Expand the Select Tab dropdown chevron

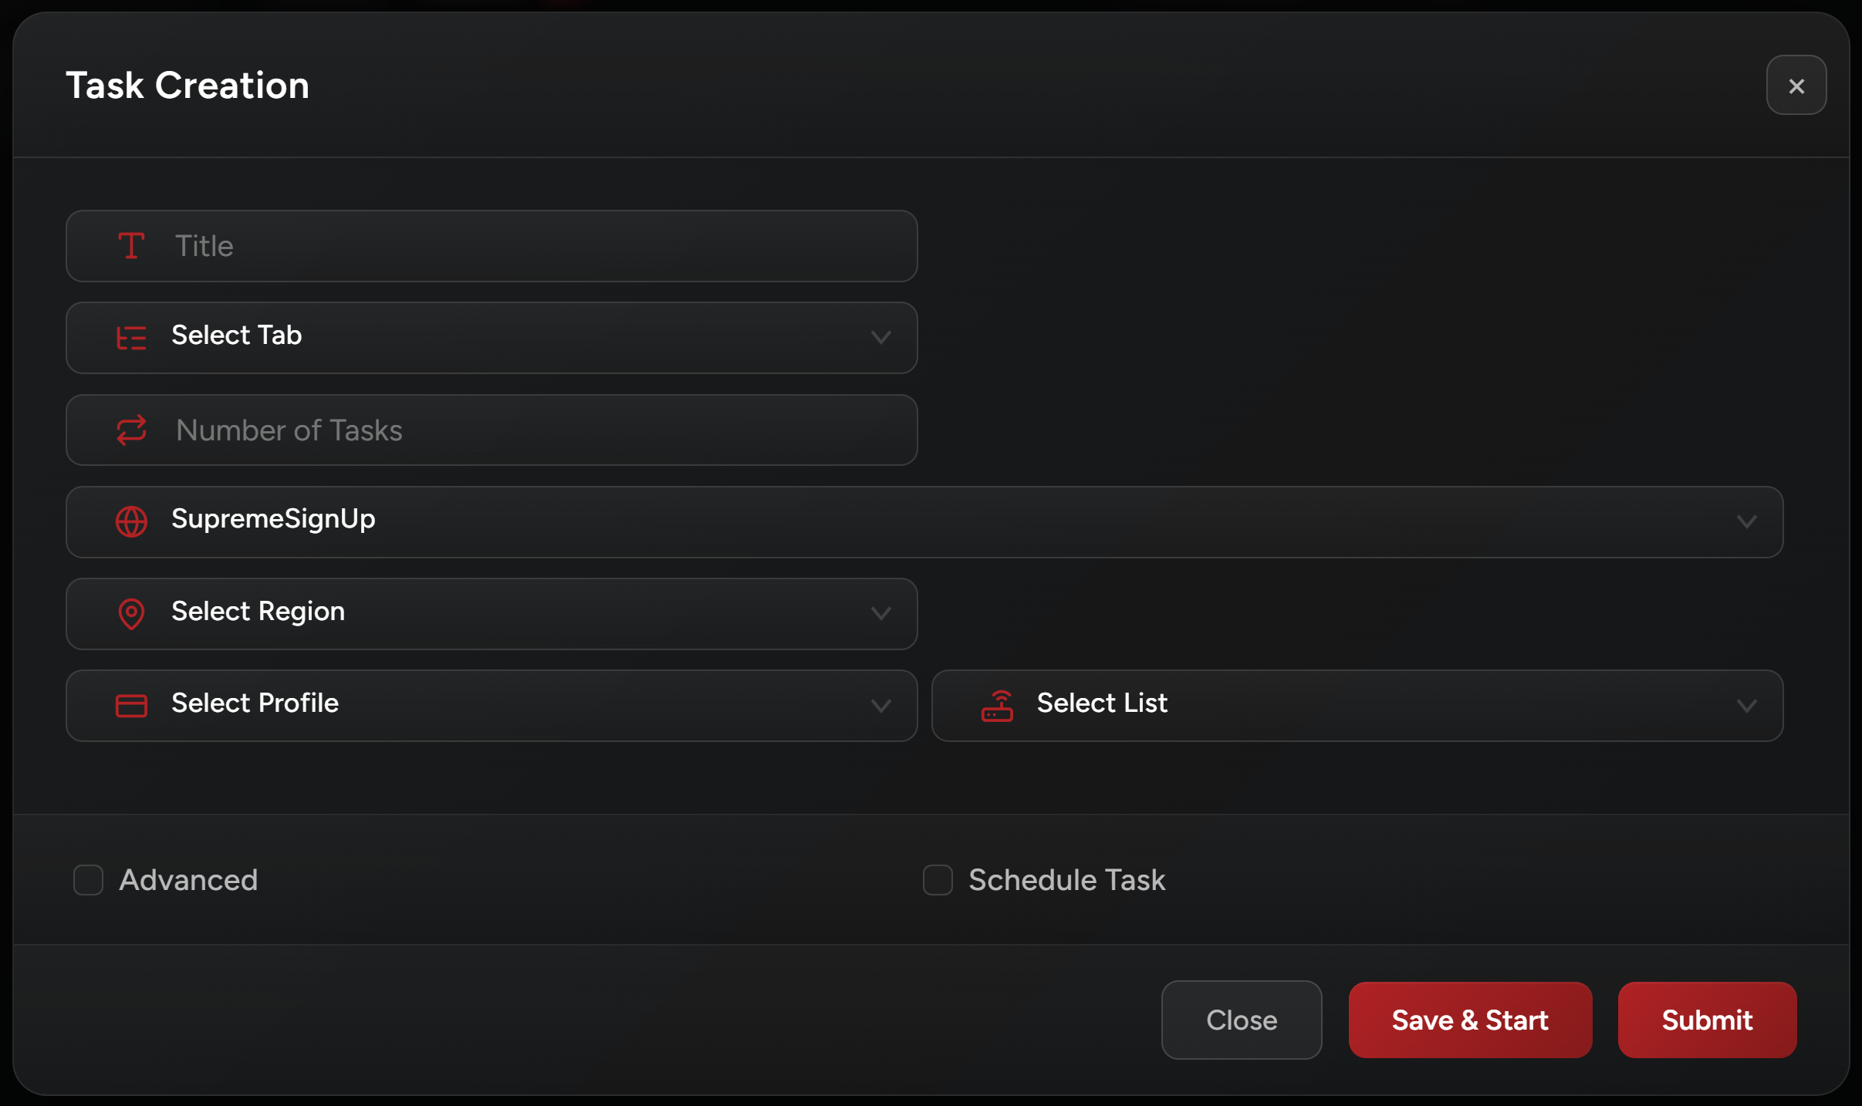point(880,338)
